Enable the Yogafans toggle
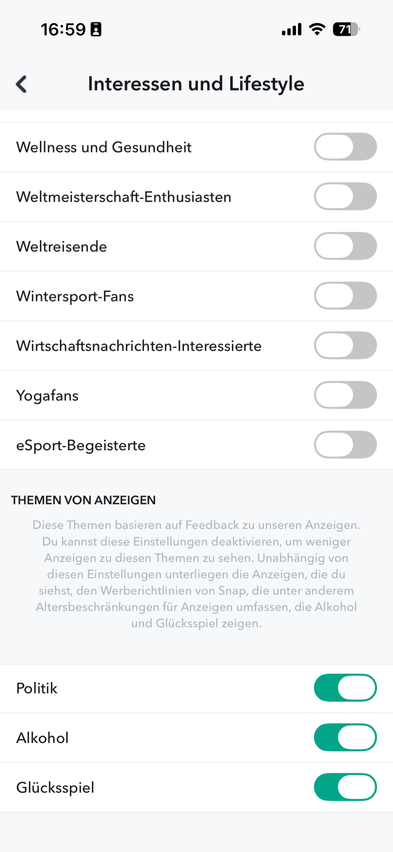 345,395
